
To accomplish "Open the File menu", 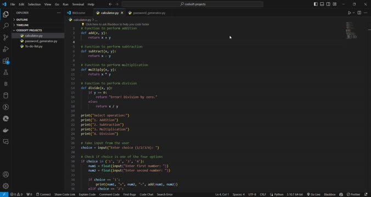I will click(x=13, y=4).
